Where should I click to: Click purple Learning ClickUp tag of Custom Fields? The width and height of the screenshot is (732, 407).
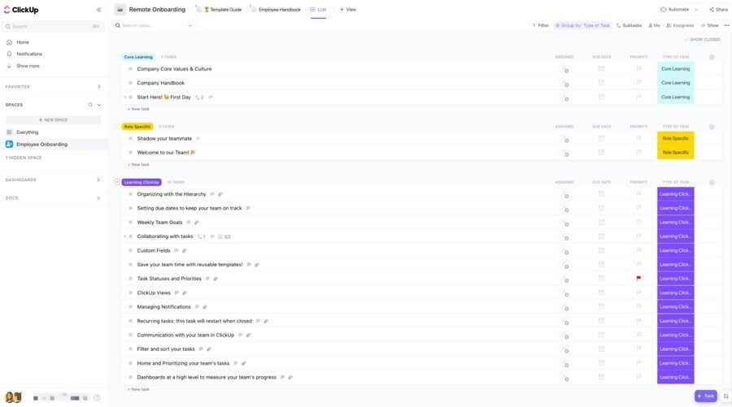[x=676, y=250]
